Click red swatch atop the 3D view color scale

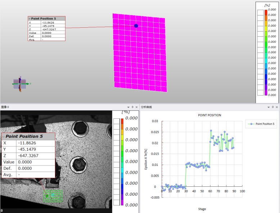click(x=266, y=13)
